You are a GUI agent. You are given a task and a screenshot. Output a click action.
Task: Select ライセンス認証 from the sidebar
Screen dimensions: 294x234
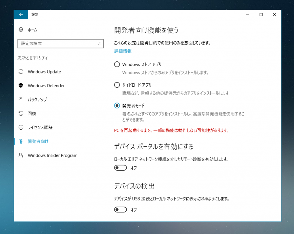coord(40,127)
